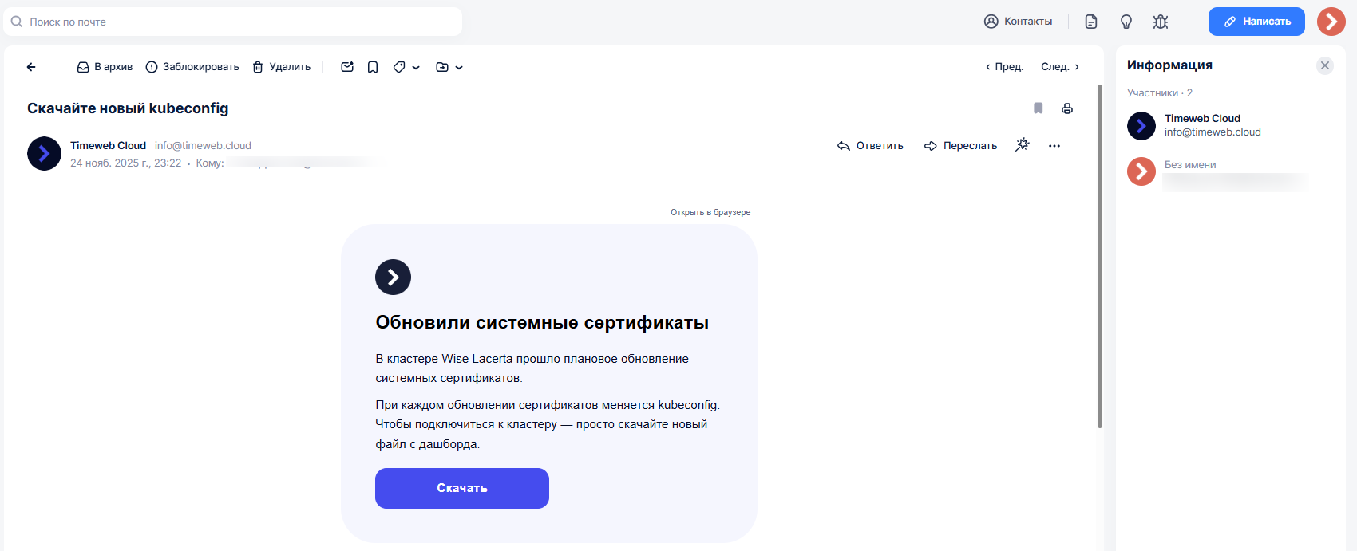Archive the email with В архив
Viewport: 1357px width, 551px height.
[105, 67]
